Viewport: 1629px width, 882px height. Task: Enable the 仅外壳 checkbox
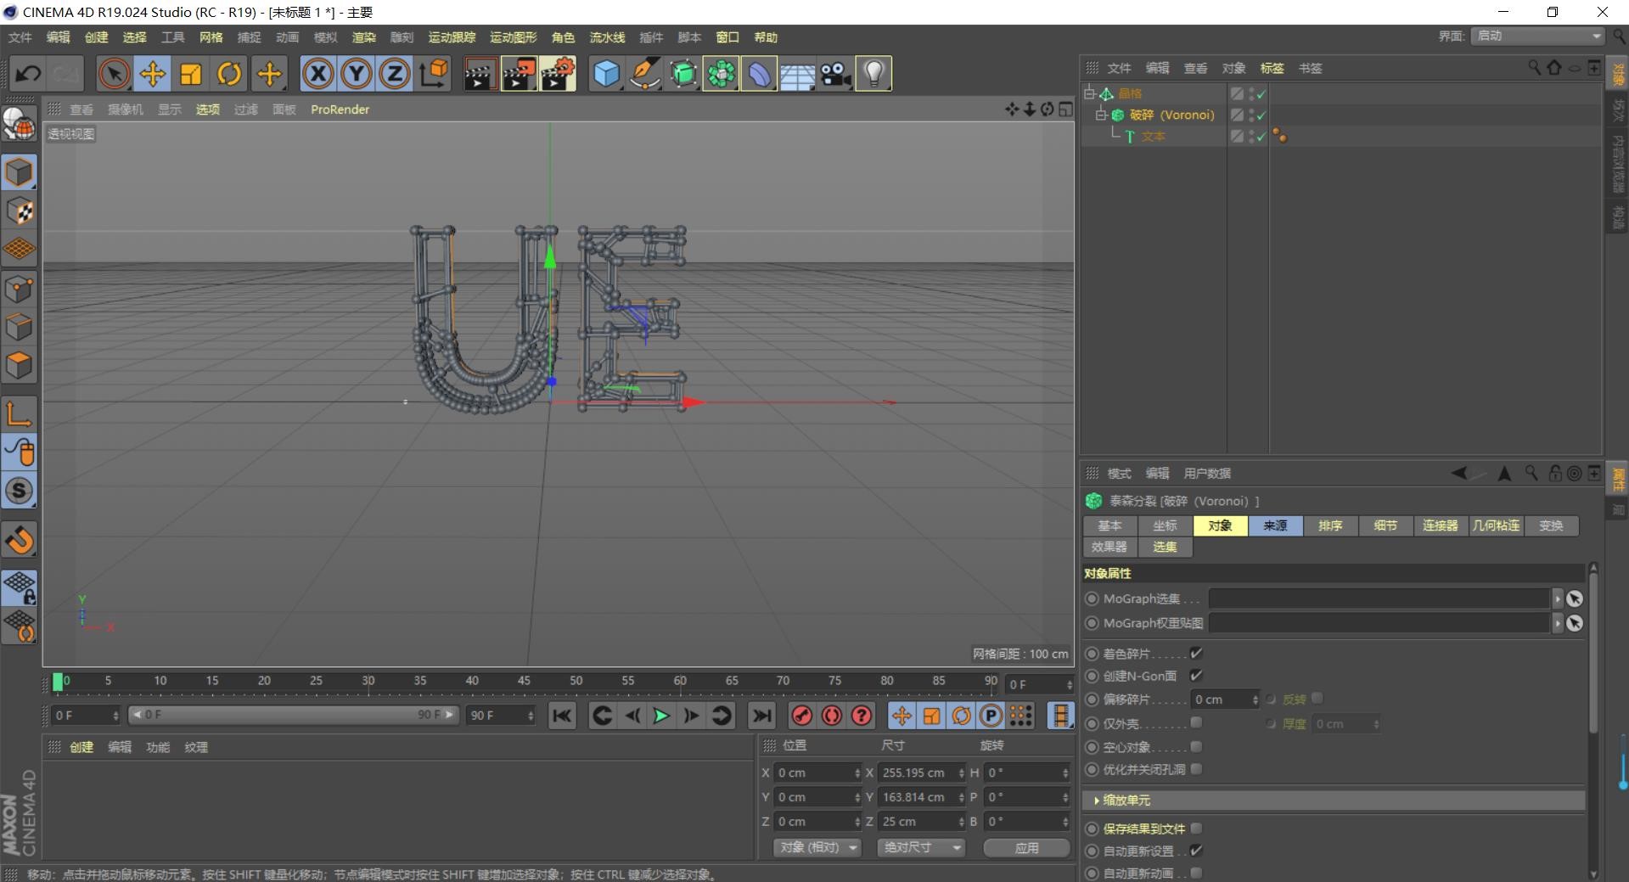[x=1196, y=722]
